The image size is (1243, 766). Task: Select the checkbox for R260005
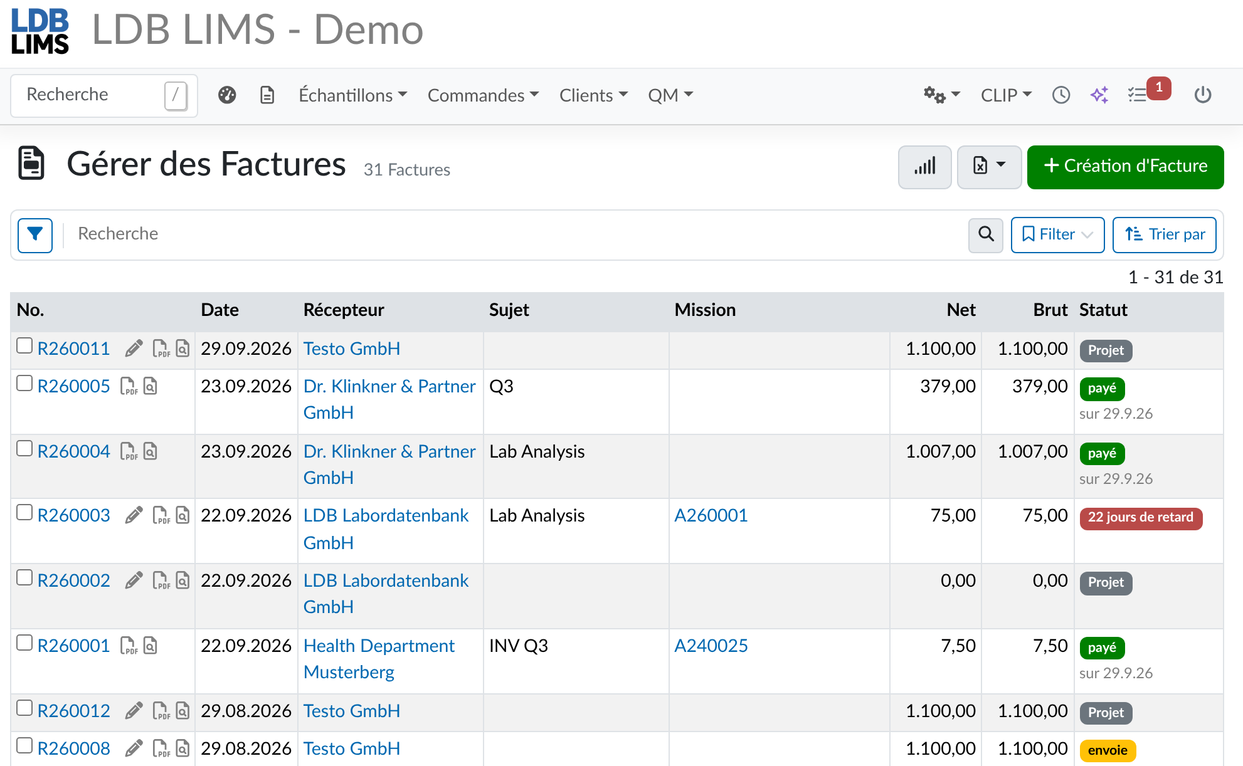pyautogui.click(x=24, y=384)
